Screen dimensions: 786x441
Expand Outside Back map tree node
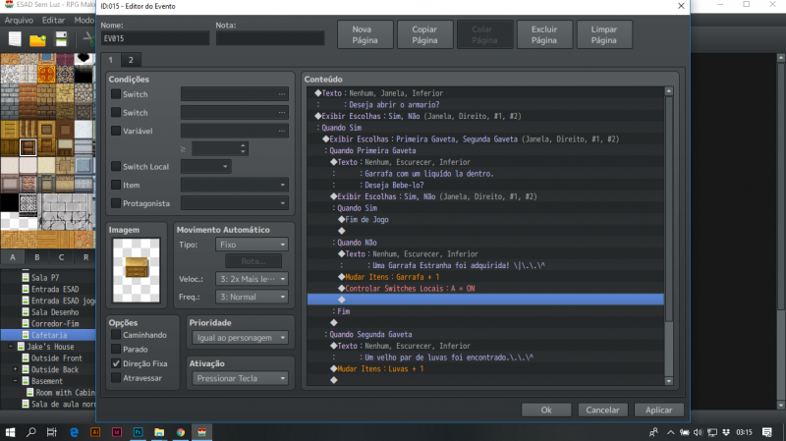click(15, 369)
